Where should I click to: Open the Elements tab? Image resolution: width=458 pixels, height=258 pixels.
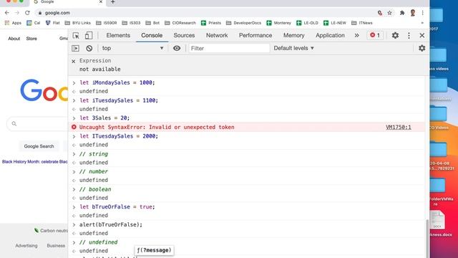(118, 35)
